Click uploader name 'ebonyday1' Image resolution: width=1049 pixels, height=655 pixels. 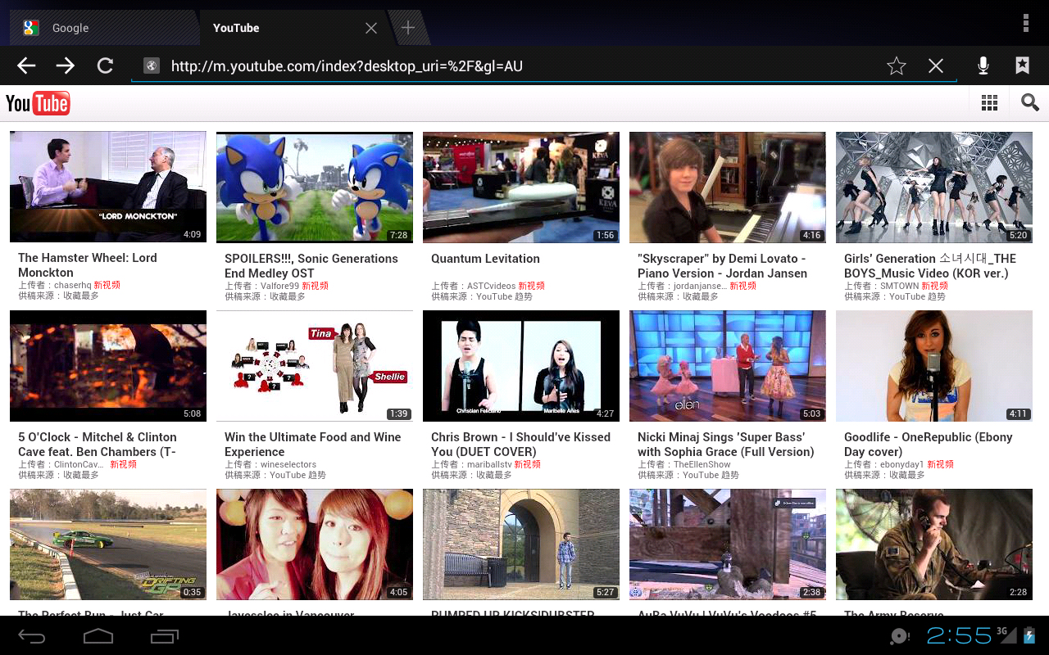tap(902, 464)
